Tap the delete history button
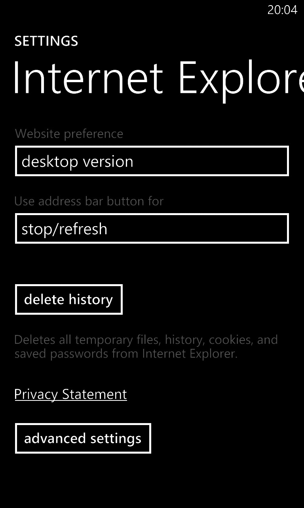304x508 pixels. click(68, 300)
